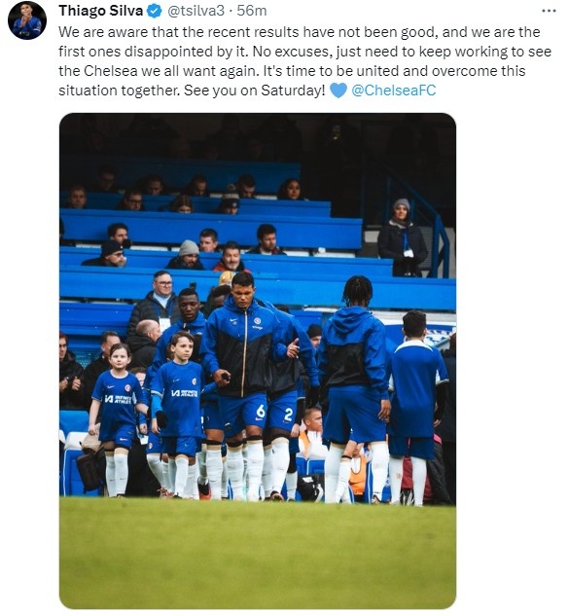Screen dimensions: 569x616
Task: Open the three-dot more options menu
Action: (549, 11)
